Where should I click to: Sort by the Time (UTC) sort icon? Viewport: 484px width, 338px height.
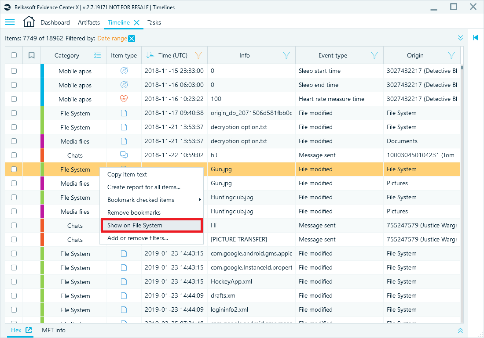[150, 55]
